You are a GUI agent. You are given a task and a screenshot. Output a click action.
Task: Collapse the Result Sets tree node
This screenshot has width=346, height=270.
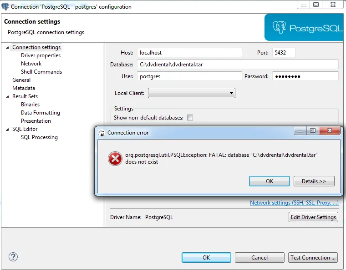click(7, 97)
